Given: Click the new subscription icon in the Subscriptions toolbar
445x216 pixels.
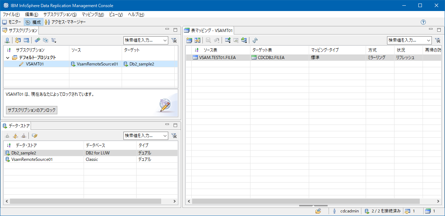Looking at the screenshot, I should pyautogui.click(x=18, y=40).
